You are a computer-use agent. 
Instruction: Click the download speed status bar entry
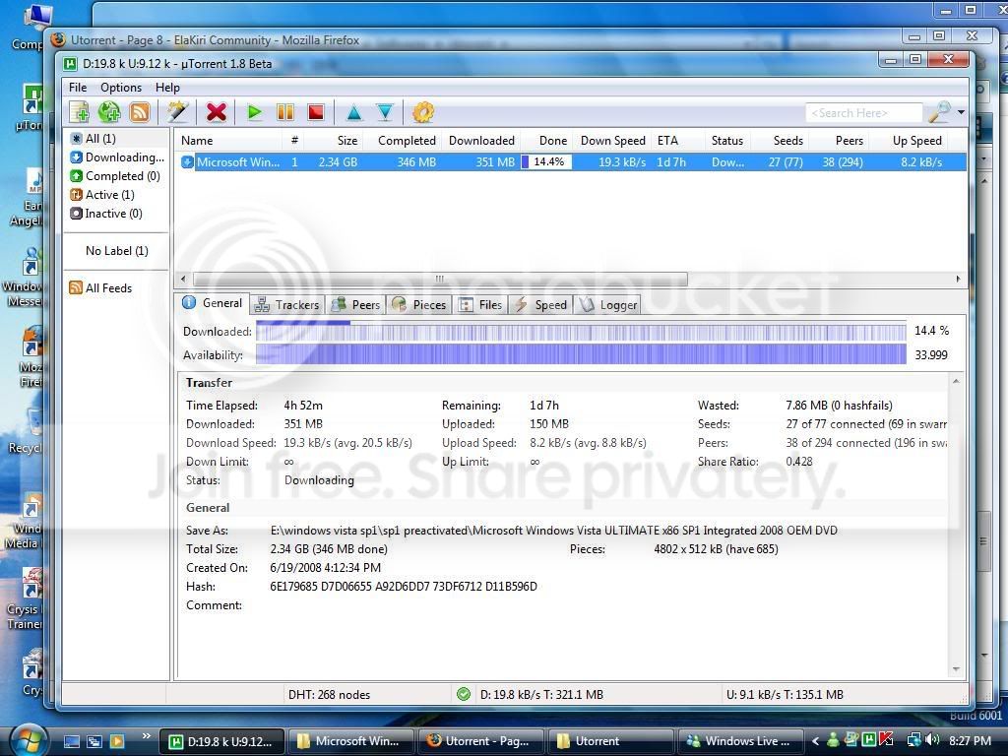541,694
